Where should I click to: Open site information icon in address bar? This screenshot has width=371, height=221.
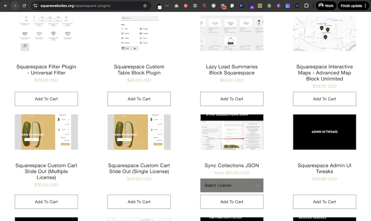coord(35,6)
